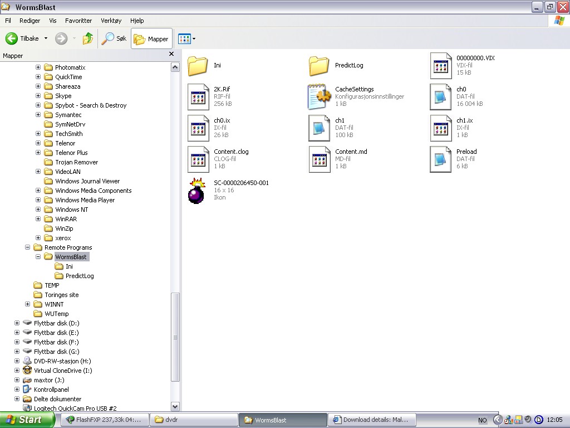
Task: Select the Content.md file icon
Action: point(319,159)
